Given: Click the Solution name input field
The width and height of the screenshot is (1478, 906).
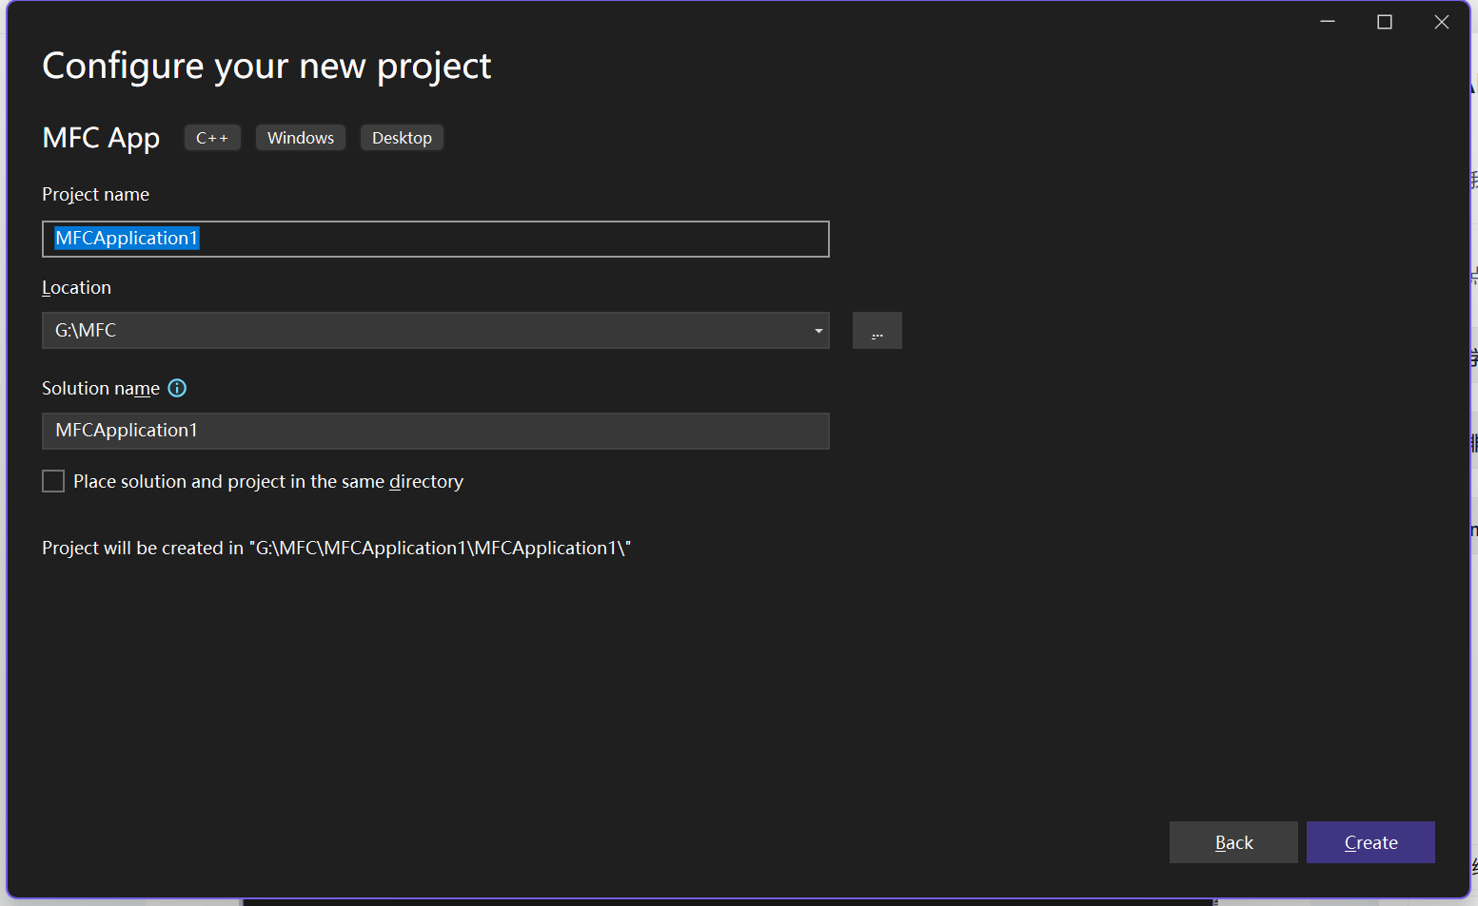Looking at the screenshot, I should coord(436,431).
